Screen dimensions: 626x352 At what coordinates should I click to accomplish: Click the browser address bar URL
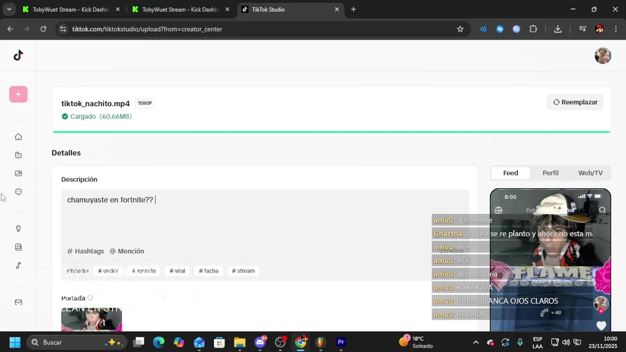(x=147, y=29)
